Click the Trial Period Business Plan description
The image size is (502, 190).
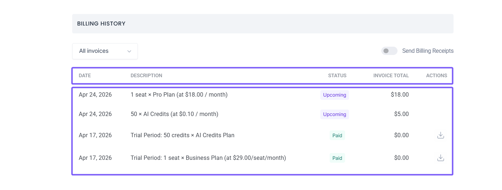(208, 158)
